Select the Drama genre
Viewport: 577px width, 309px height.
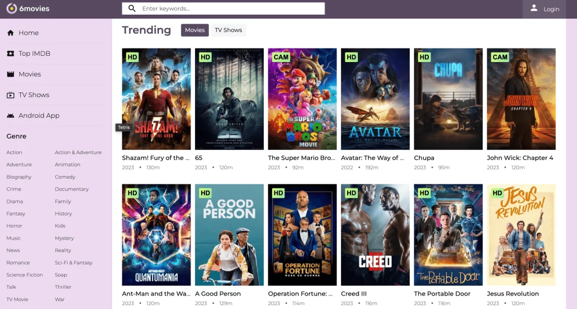click(14, 201)
